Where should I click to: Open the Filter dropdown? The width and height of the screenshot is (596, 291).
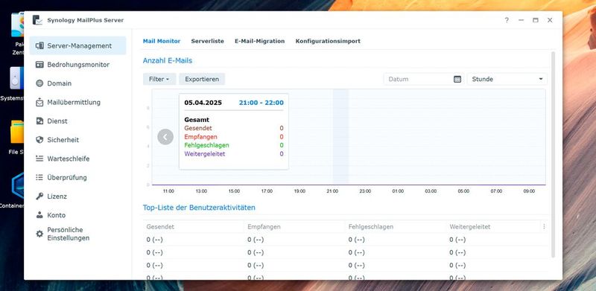(159, 79)
